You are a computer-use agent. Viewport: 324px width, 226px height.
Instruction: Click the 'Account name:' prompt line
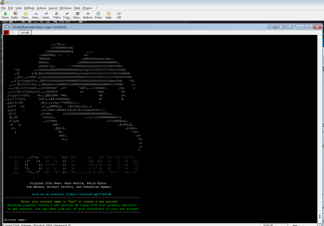tap(15, 220)
